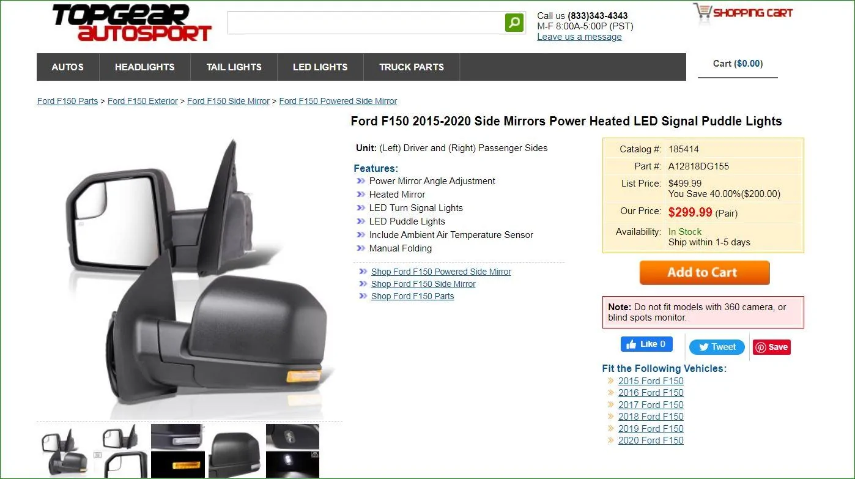Screen dimensions: 855x479
Task: Select third thumbnail with amber signal light
Action: (x=177, y=451)
